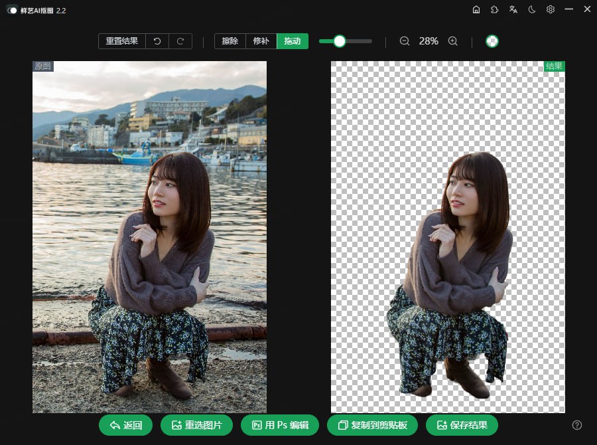
Task: Select the 擦除 erase mode
Action: [x=230, y=41]
